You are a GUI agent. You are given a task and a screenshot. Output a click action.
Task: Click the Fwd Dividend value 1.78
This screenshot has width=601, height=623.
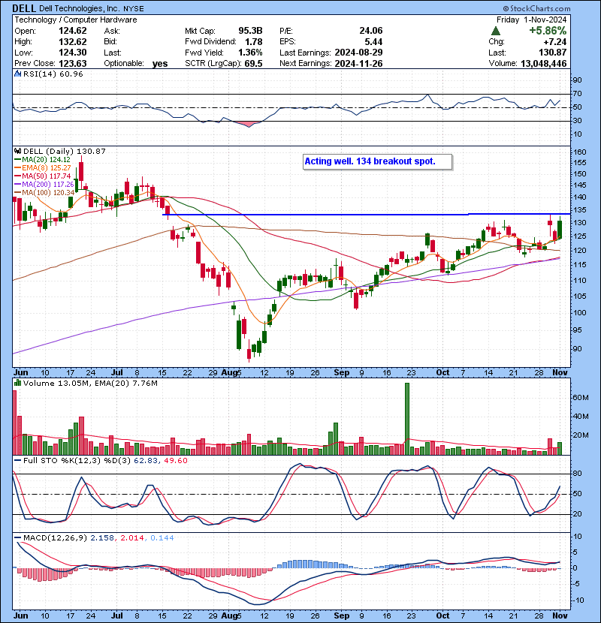pos(254,41)
